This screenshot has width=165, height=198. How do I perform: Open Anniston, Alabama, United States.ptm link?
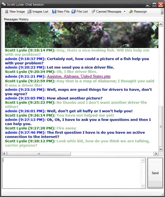(x=78, y=77)
